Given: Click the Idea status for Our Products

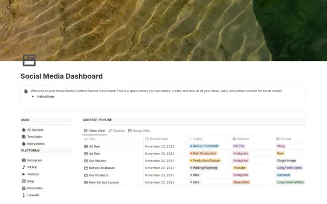Looking at the screenshot, I should pos(195,175).
